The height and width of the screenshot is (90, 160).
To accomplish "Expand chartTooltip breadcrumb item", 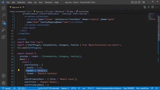I will click(82, 11).
